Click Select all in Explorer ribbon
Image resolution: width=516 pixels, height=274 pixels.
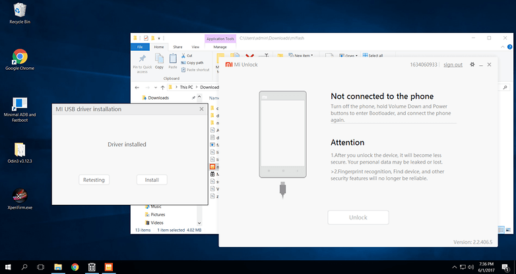(373, 55)
